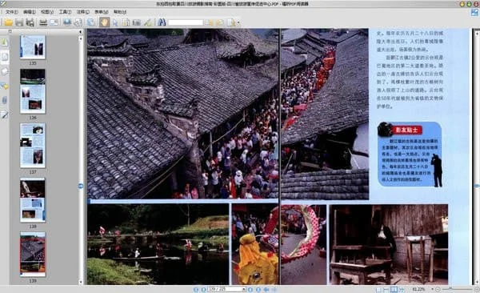Click the binoculars Find icon
Viewport: 480px width, 293px height.
point(162,22)
